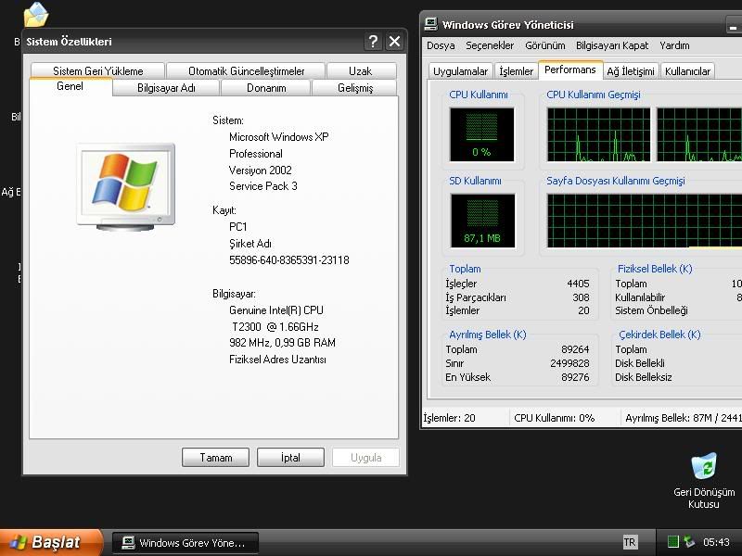Click the folder icon on the desktop

36,14
